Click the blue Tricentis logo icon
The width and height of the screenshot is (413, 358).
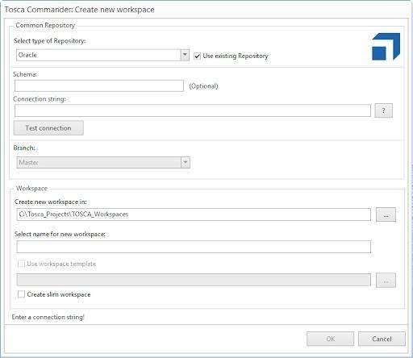pos(386,47)
